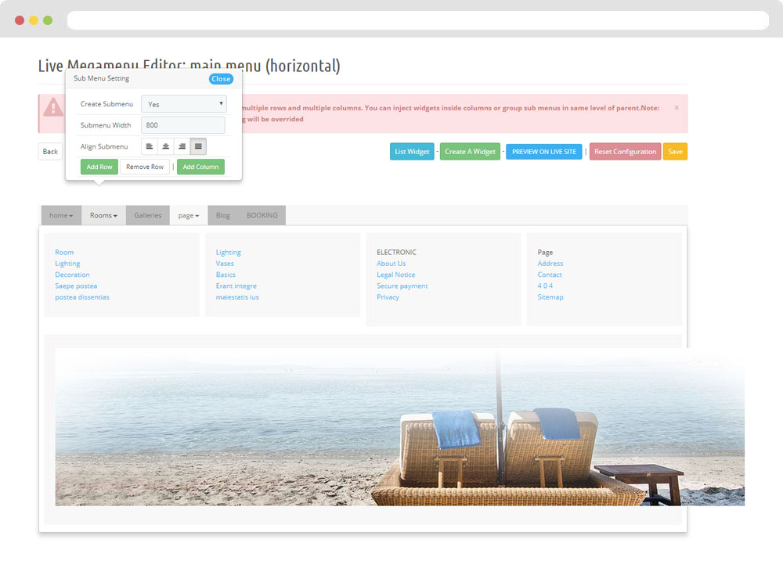Open the Create Submenu dropdown
Viewport: 783px width, 568px height.
tap(184, 104)
